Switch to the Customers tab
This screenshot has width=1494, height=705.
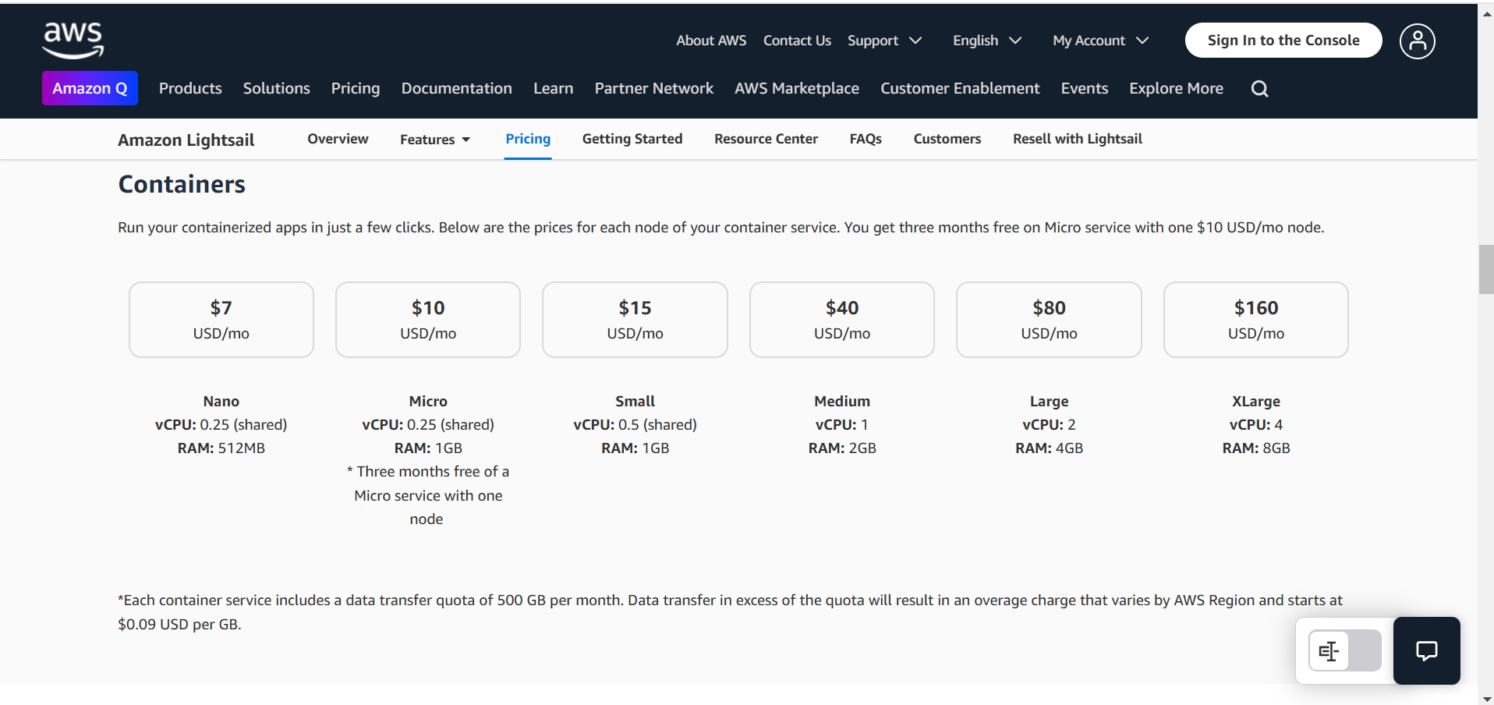pyautogui.click(x=947, y=139)
